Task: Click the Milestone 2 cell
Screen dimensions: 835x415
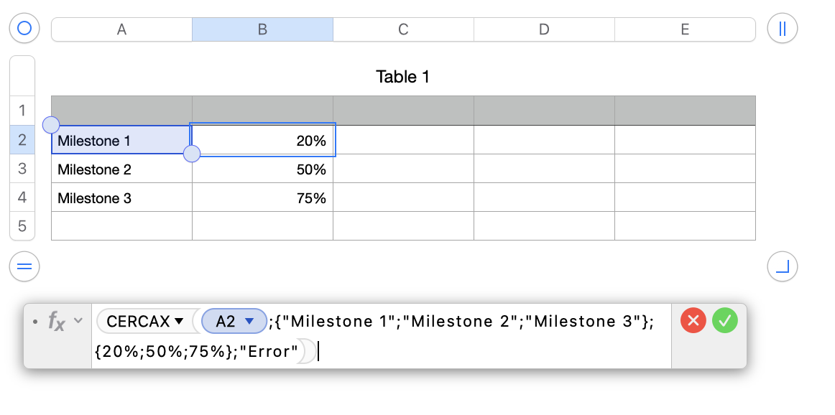Action: pyautogui.click(x=121, y=169)
